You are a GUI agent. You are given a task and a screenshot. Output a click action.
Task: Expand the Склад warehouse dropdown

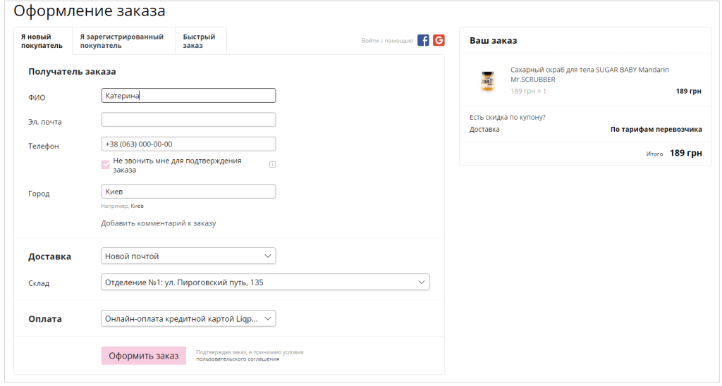[x=265, y=282]
